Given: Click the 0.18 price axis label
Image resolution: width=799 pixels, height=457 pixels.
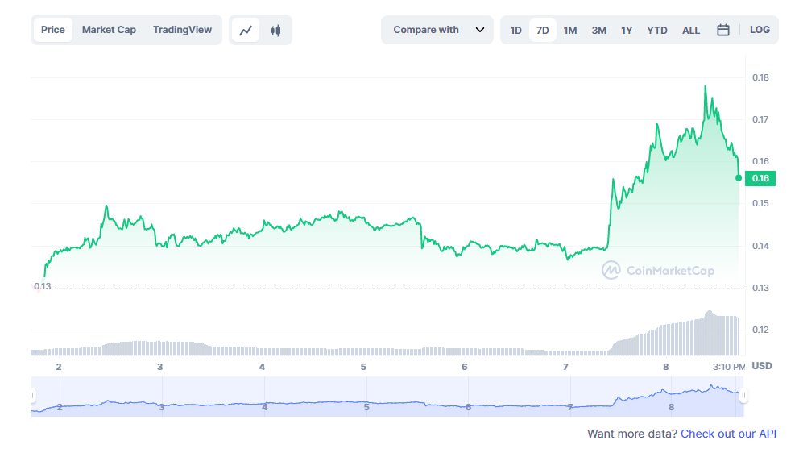Looking at the screenshot, I should coord(760,77).
